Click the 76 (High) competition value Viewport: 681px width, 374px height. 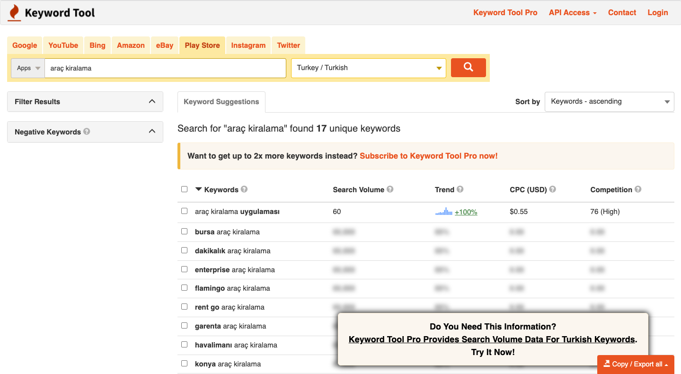pos(605,212)
